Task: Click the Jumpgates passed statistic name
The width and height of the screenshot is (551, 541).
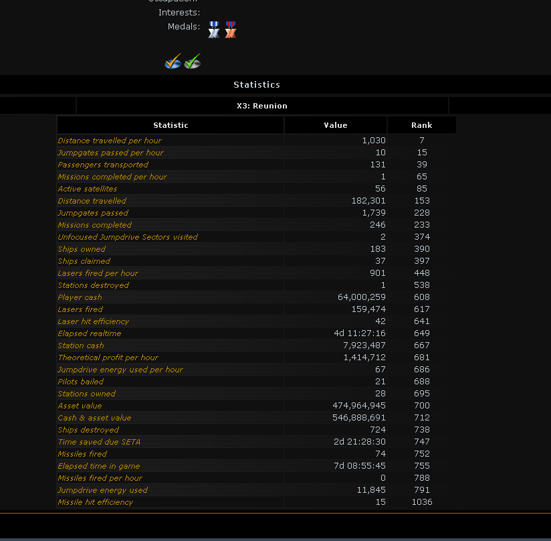Action: tap(93, 213)
